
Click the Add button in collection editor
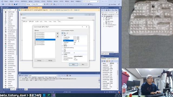point(39,60)
